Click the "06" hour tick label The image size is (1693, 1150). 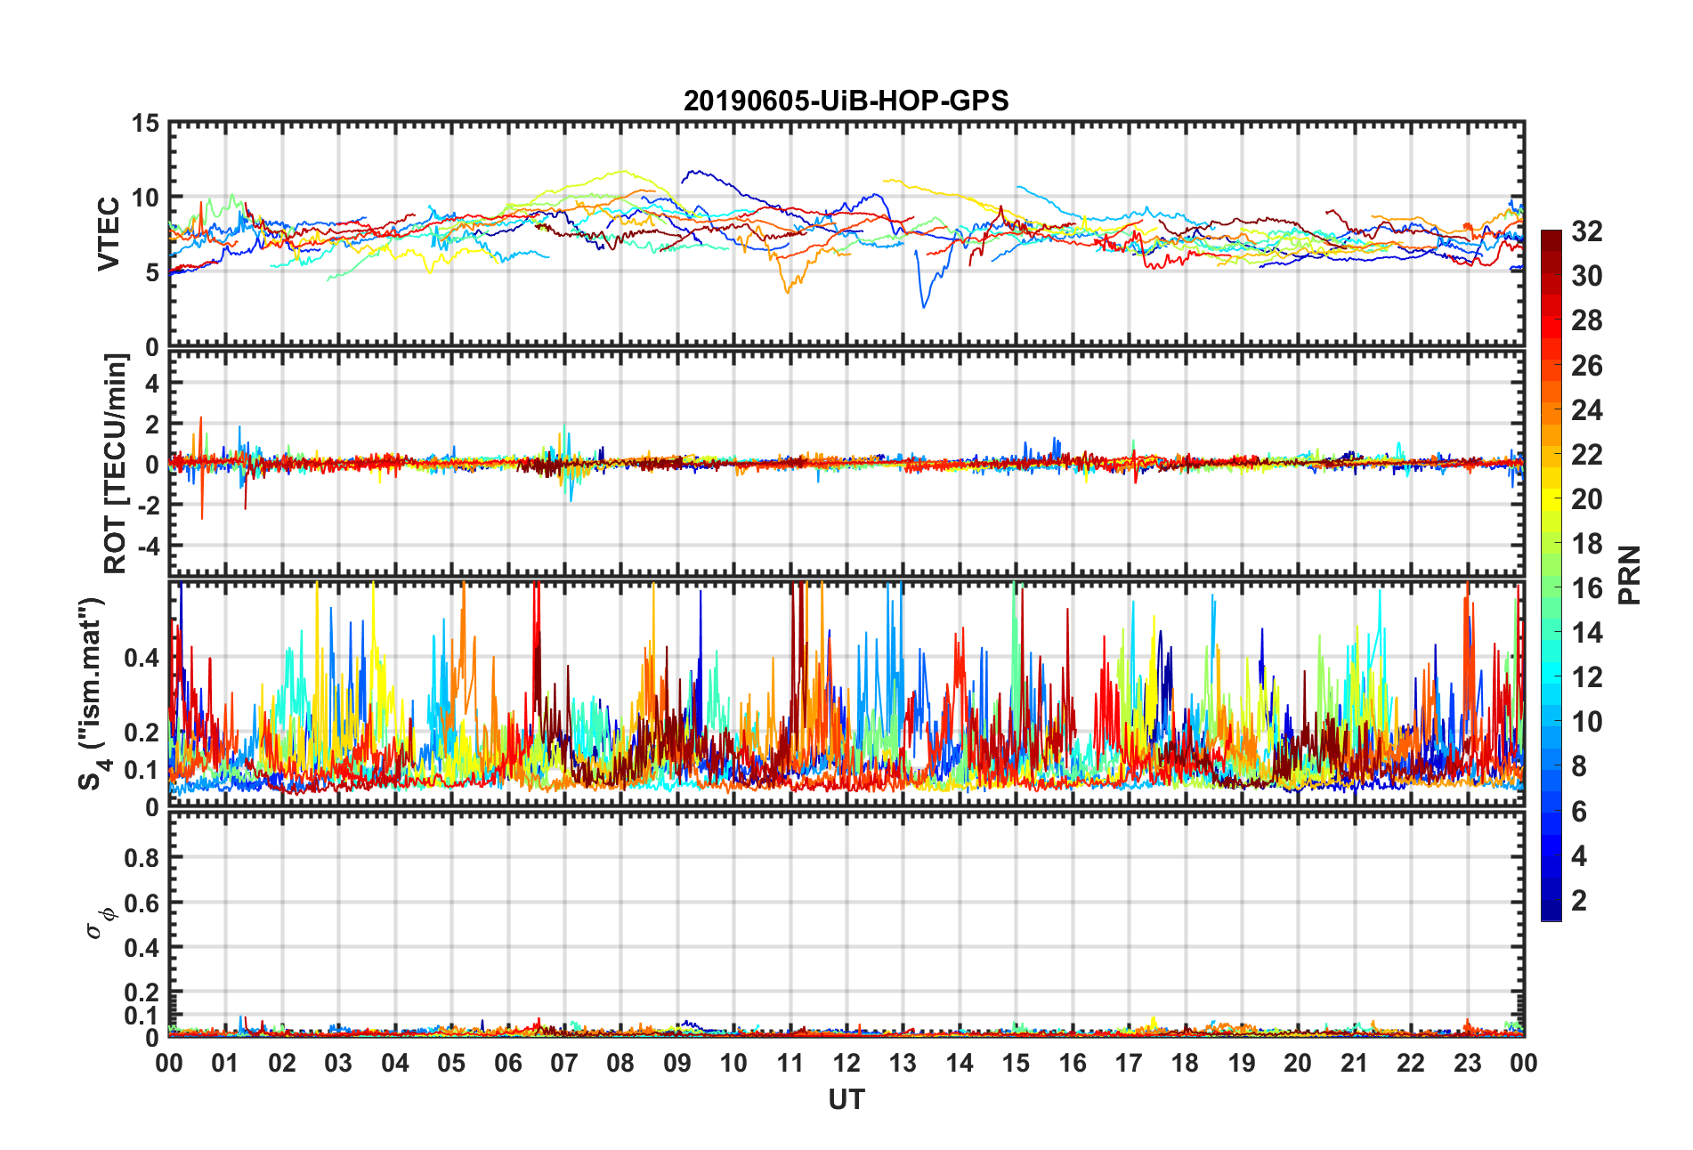[508, 1064]
